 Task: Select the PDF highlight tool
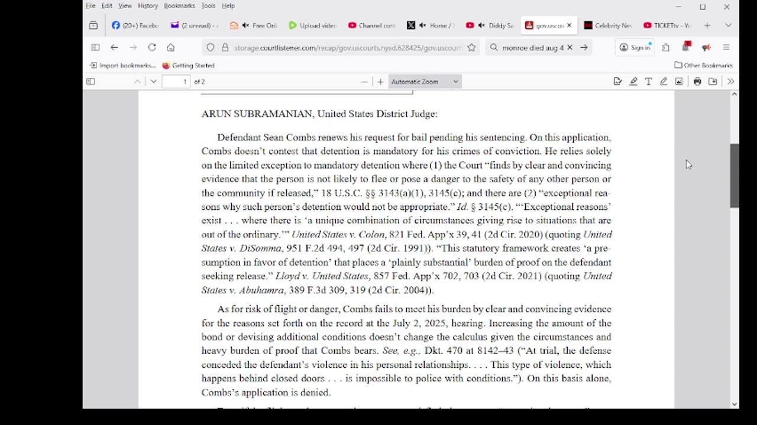[633, 81]
